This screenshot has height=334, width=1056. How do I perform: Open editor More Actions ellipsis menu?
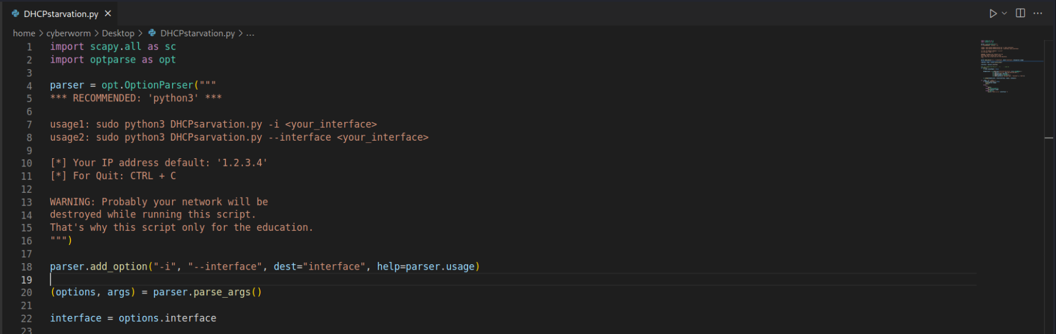(x=1038, y=13)
